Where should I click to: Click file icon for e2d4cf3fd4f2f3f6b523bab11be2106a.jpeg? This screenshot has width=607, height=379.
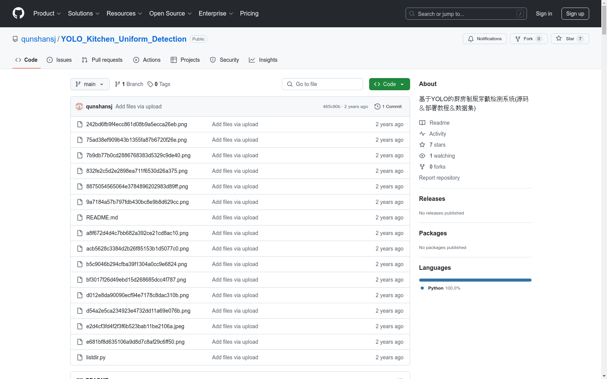[x=80, y=326]
